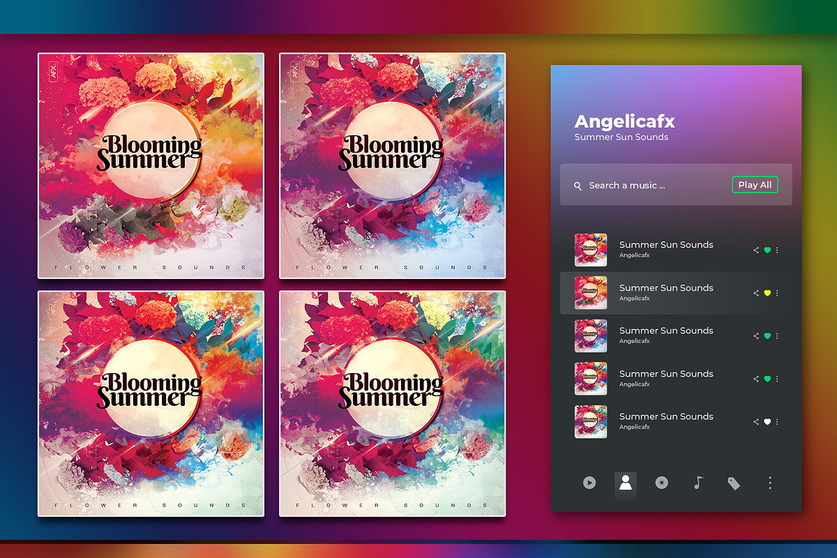This screenshot has height=558, width=837.
Task: Click the Play All button
Action: click(x=755, y=185)
